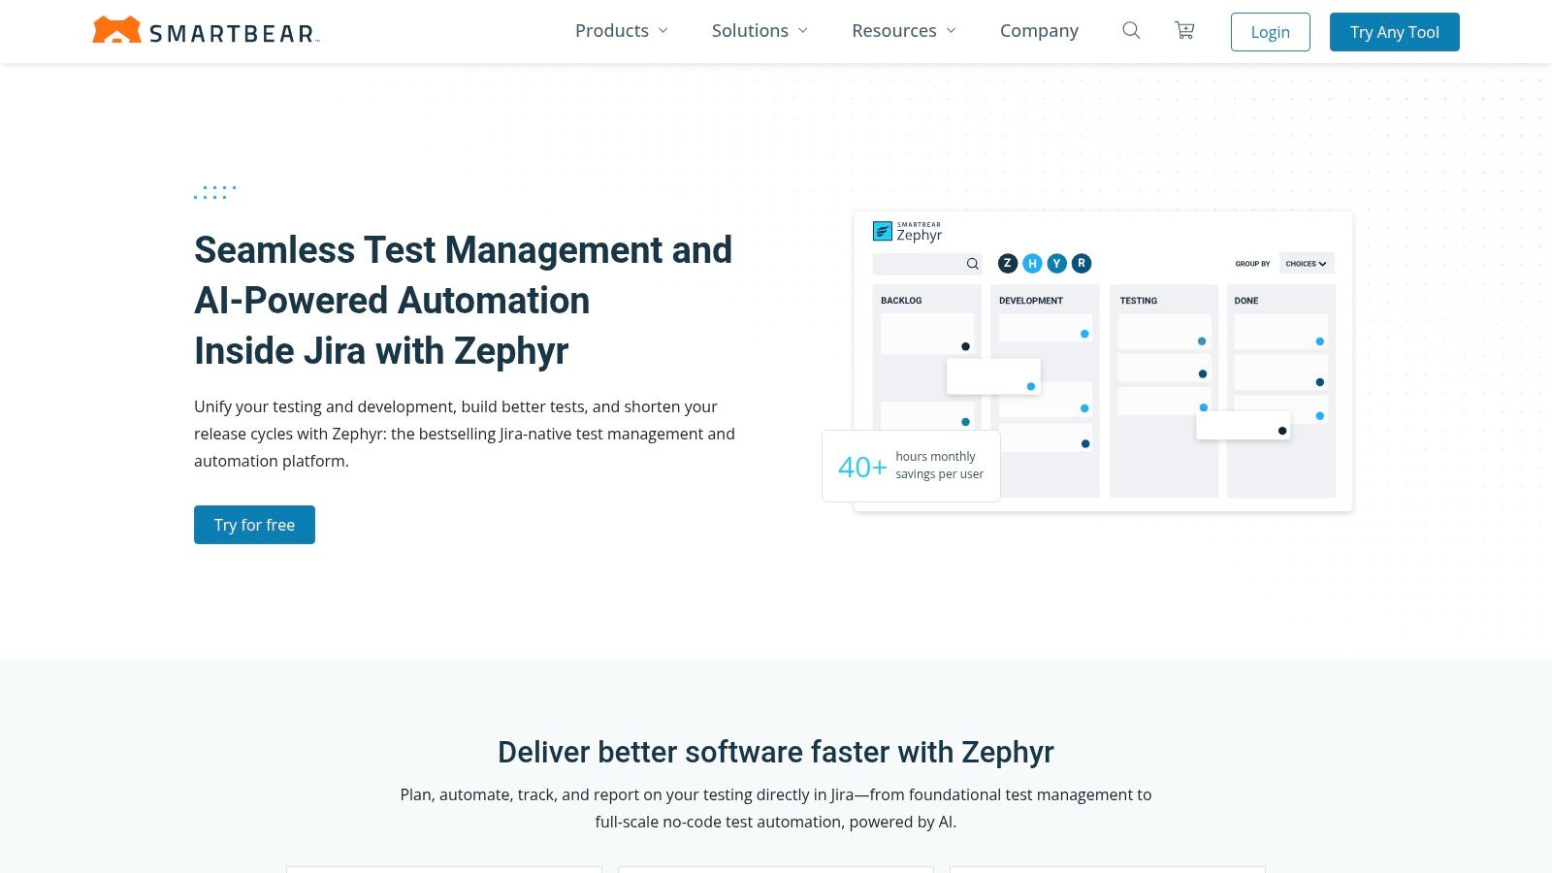Expand the Resources menu chevron

point(952,31)
